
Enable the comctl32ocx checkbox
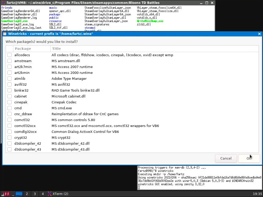[x=10, y=126]
